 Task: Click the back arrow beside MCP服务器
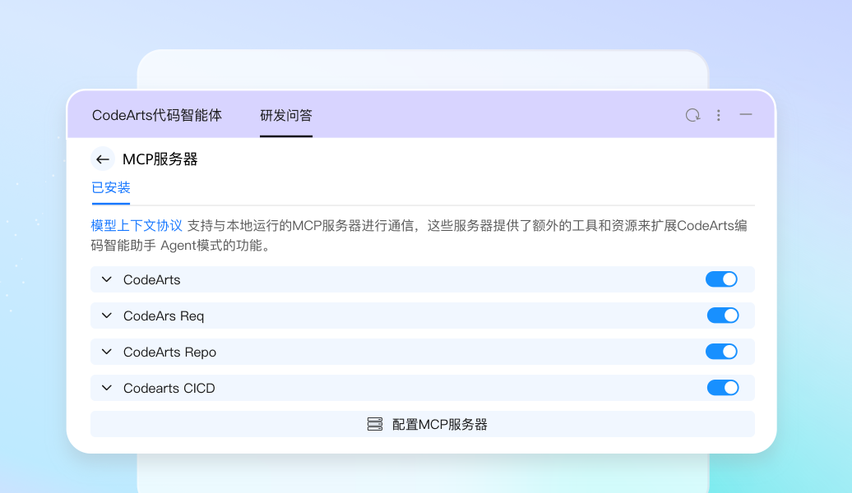pos(103,159)
